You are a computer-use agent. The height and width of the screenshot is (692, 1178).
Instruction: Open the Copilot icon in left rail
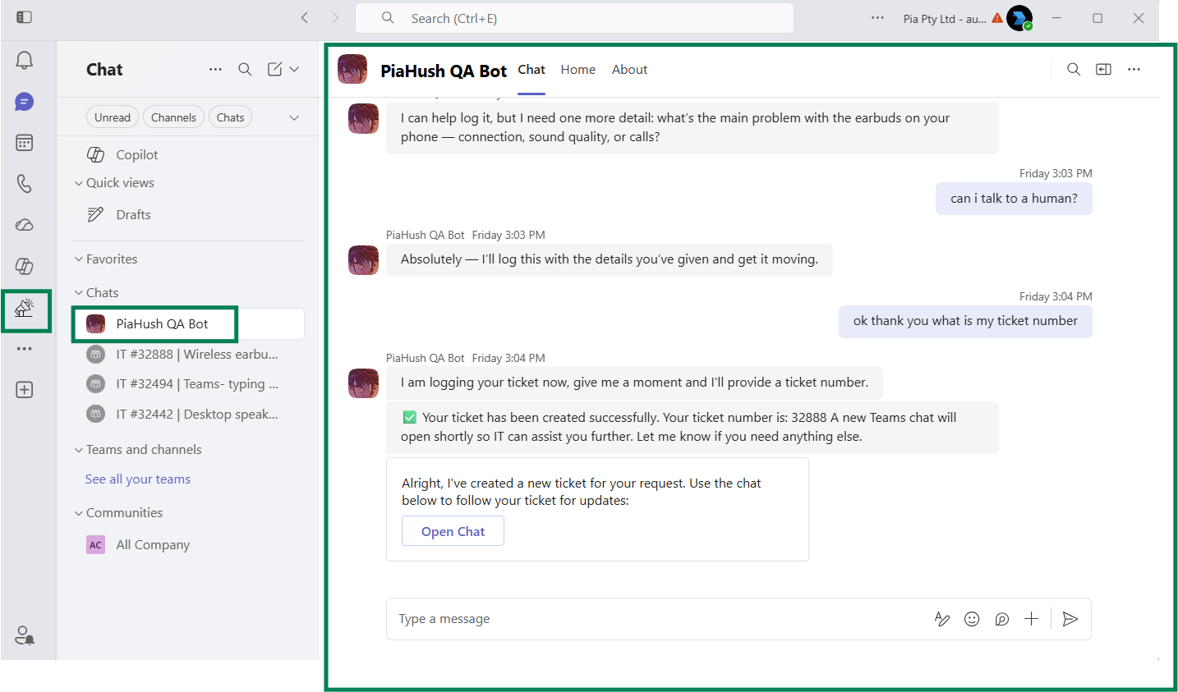point(25,265)
